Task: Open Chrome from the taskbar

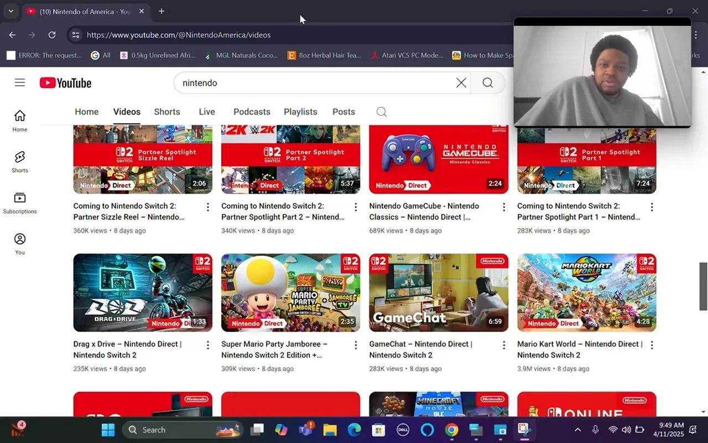Action: coord(451,429)
